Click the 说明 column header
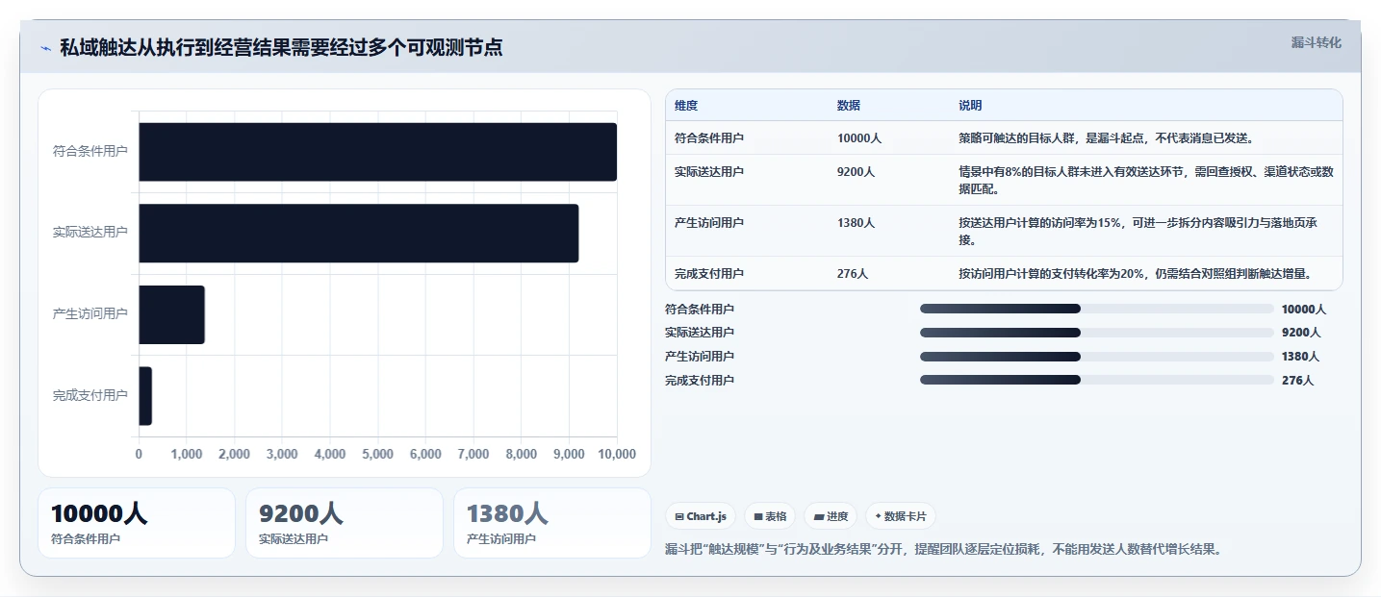This screenshot has width=1381, height=597. pos(970,105)
